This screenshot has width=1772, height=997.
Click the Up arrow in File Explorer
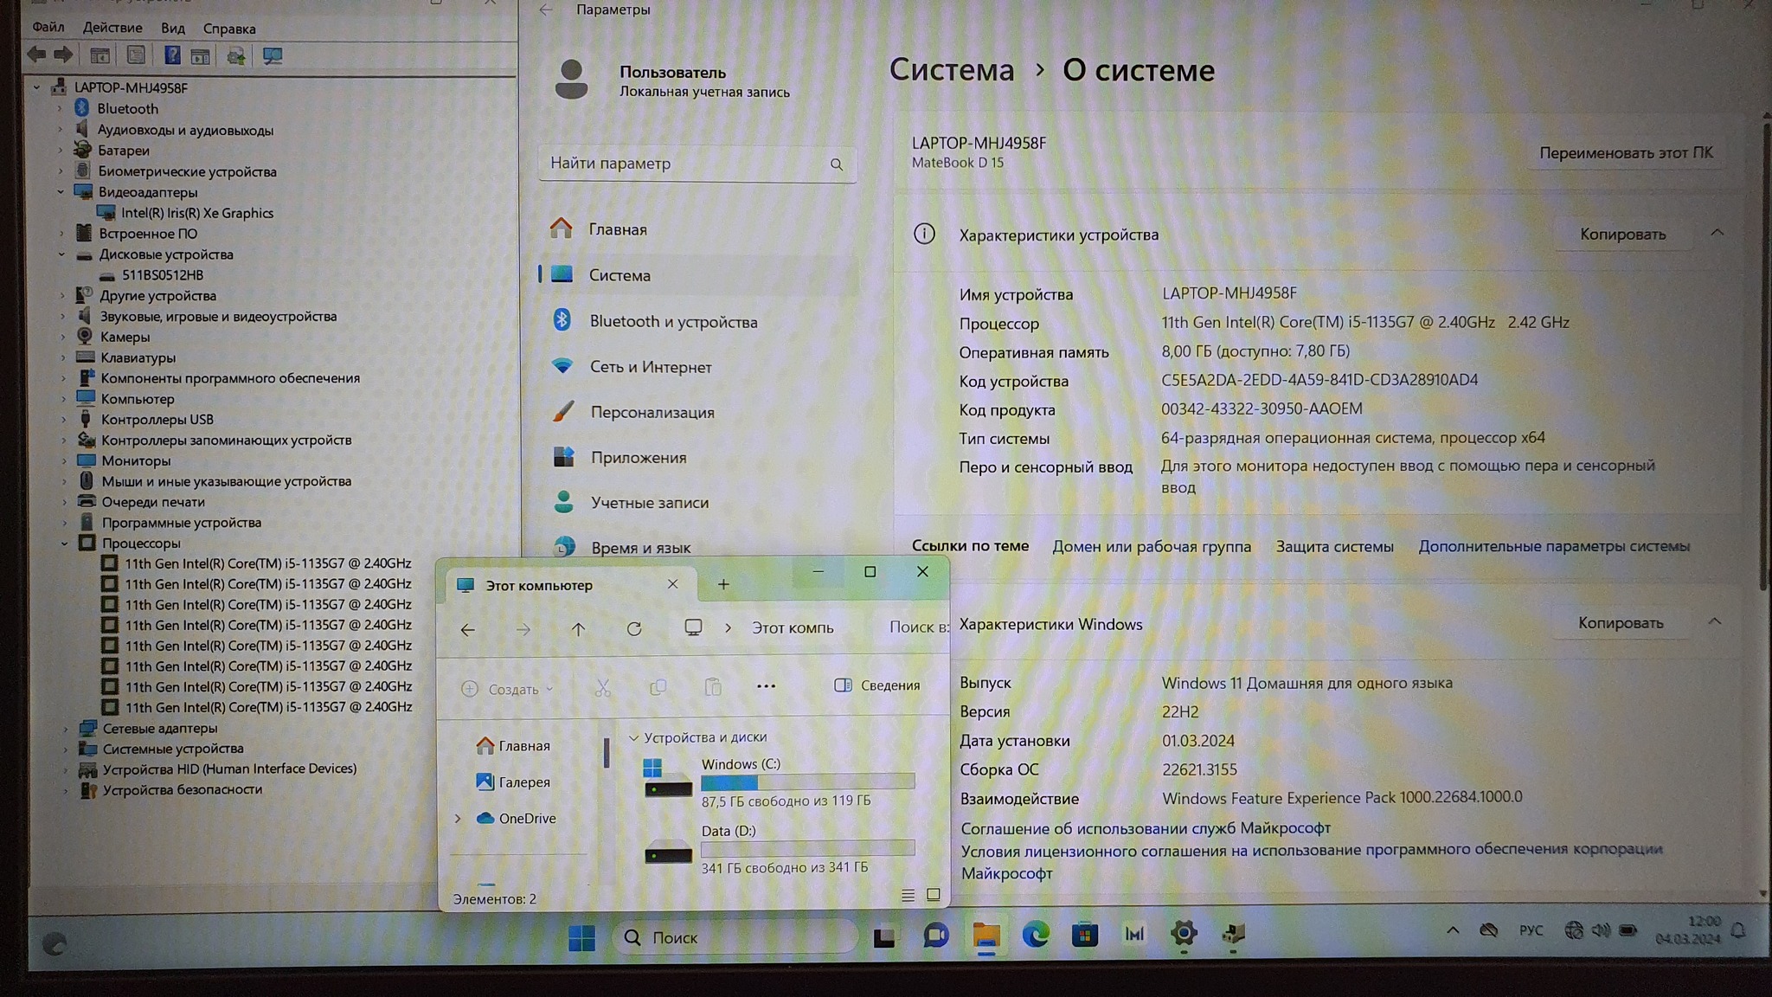coord(578,629)
